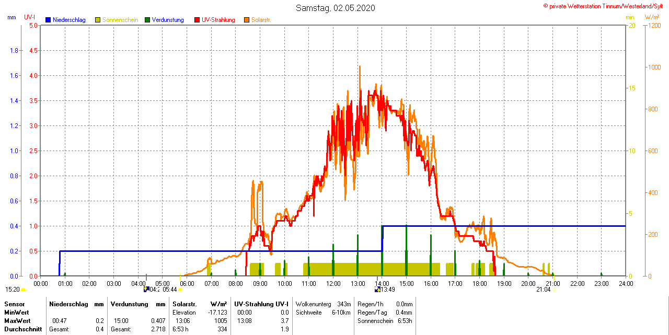Image resolution: width=669 pixels, height=335 pixels.
Task: Click the Sonnenschein 6:53h entry
Action: click(x=385, y=320)
